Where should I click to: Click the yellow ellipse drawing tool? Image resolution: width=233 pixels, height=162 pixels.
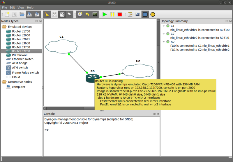pyautogui.click(x=153, y=14)
